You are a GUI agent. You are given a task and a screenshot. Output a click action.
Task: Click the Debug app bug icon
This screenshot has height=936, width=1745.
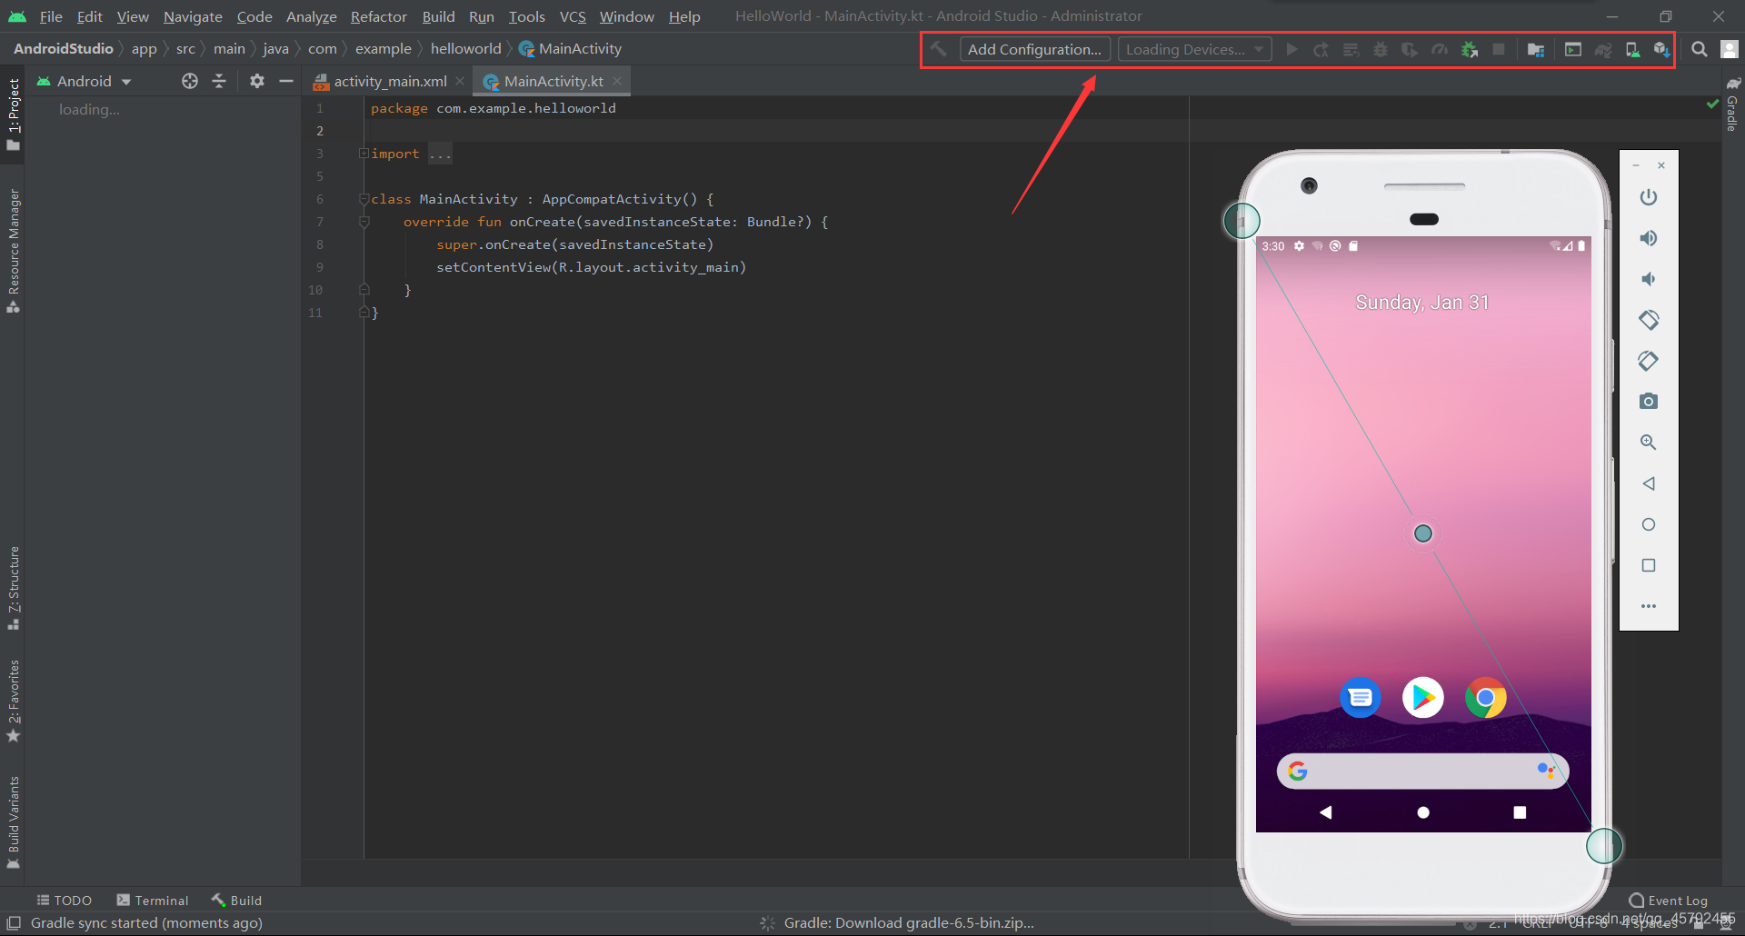[1381, 49]
